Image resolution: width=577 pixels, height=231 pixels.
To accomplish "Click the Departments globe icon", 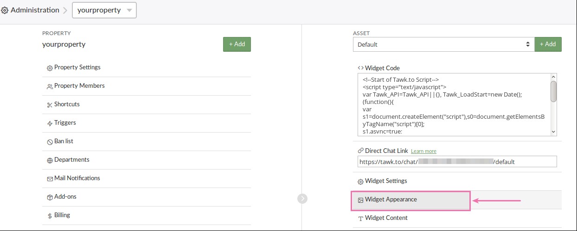I will coord(50,160).
